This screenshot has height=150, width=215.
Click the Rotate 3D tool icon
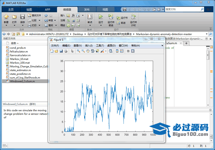tap(93, 51)
